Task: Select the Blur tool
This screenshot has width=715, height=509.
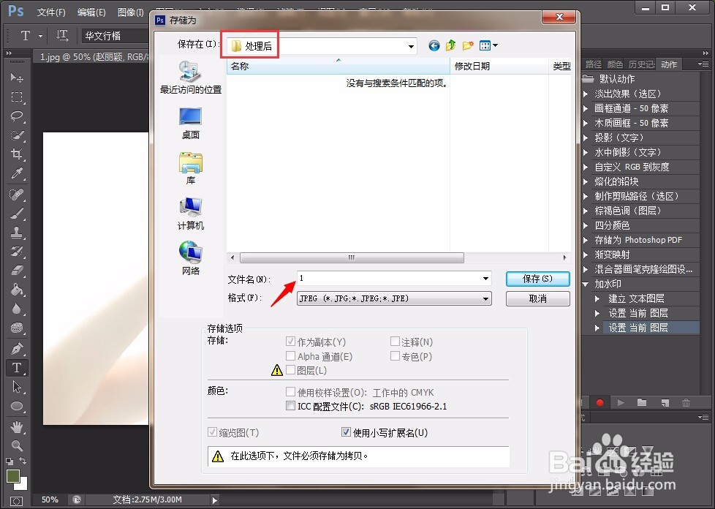Action: point(17,309)
